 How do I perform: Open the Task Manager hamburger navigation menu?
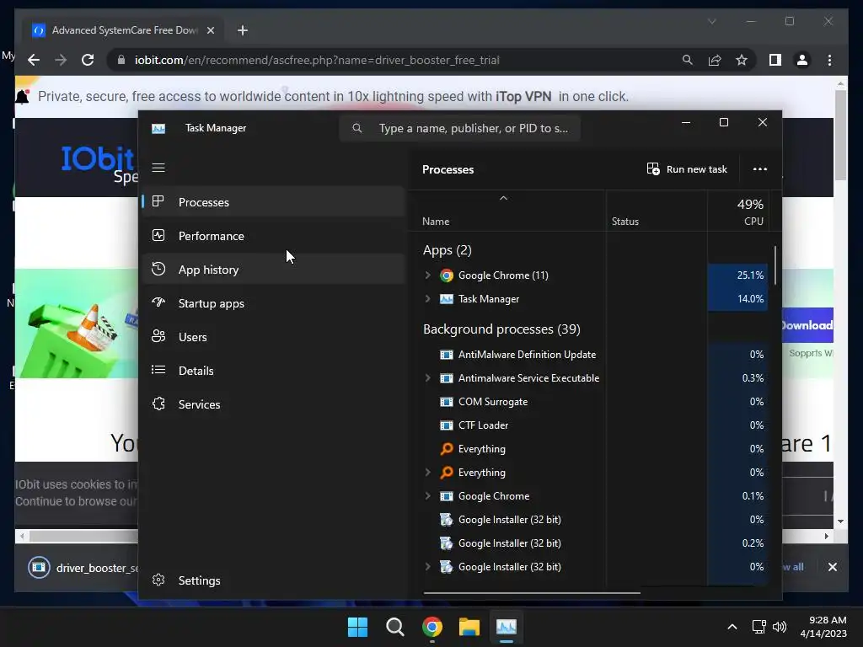[x=158, y=168]
